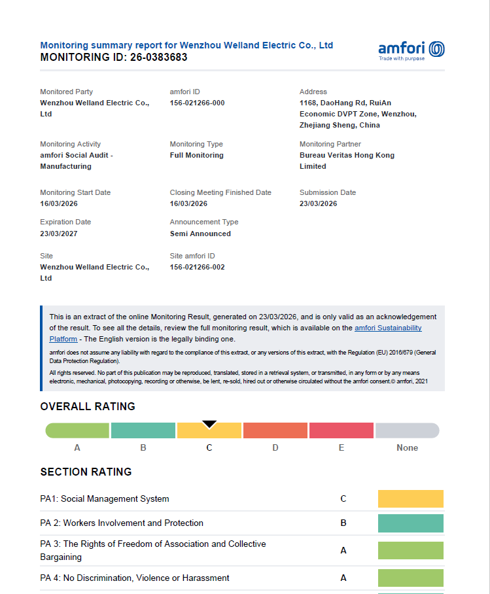Click the rating letter A for PA 3
490x594 pixels.
tap(343, 550)
